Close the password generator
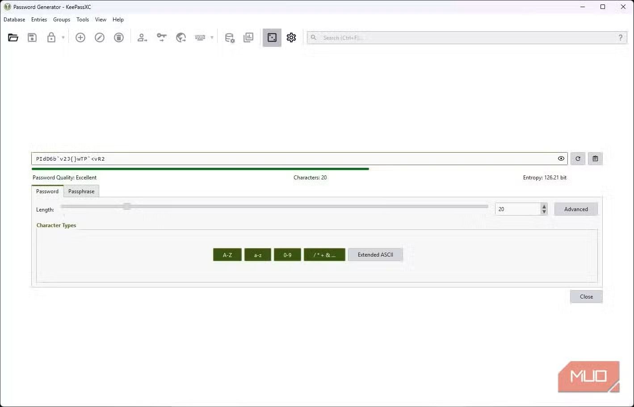The height and width of the screenshot is (407, 634). (x=586, y=297)
